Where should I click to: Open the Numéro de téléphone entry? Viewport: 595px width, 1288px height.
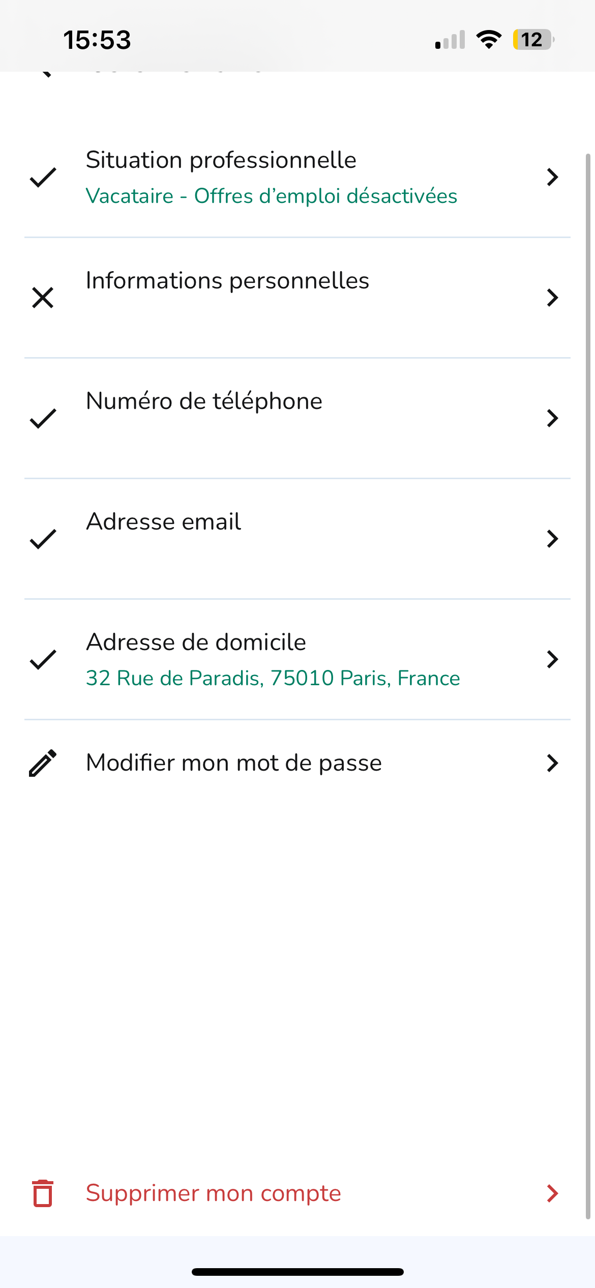click(204, 401)
